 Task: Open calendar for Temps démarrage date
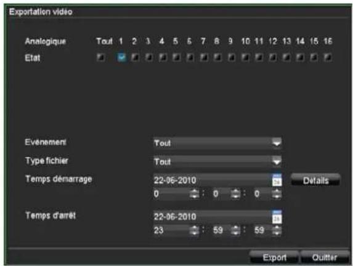(277, 180)
